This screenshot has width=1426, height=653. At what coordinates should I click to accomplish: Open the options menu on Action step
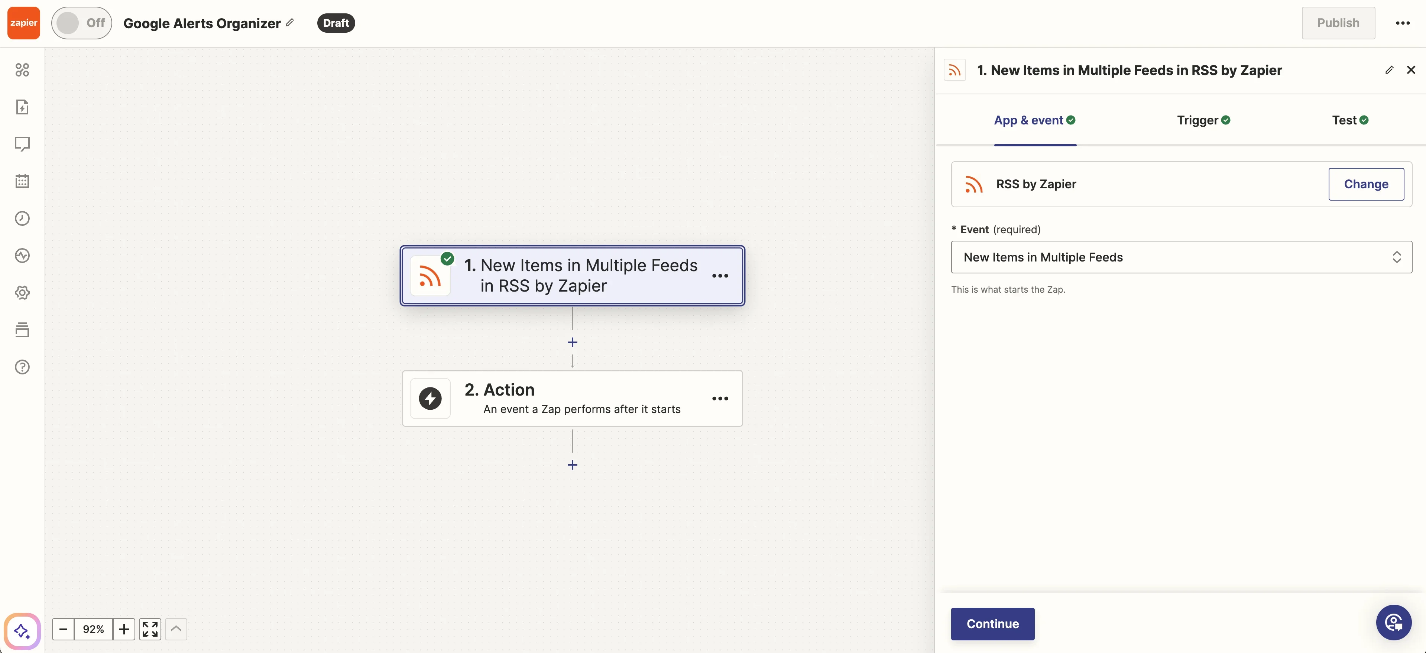[720, 399]
